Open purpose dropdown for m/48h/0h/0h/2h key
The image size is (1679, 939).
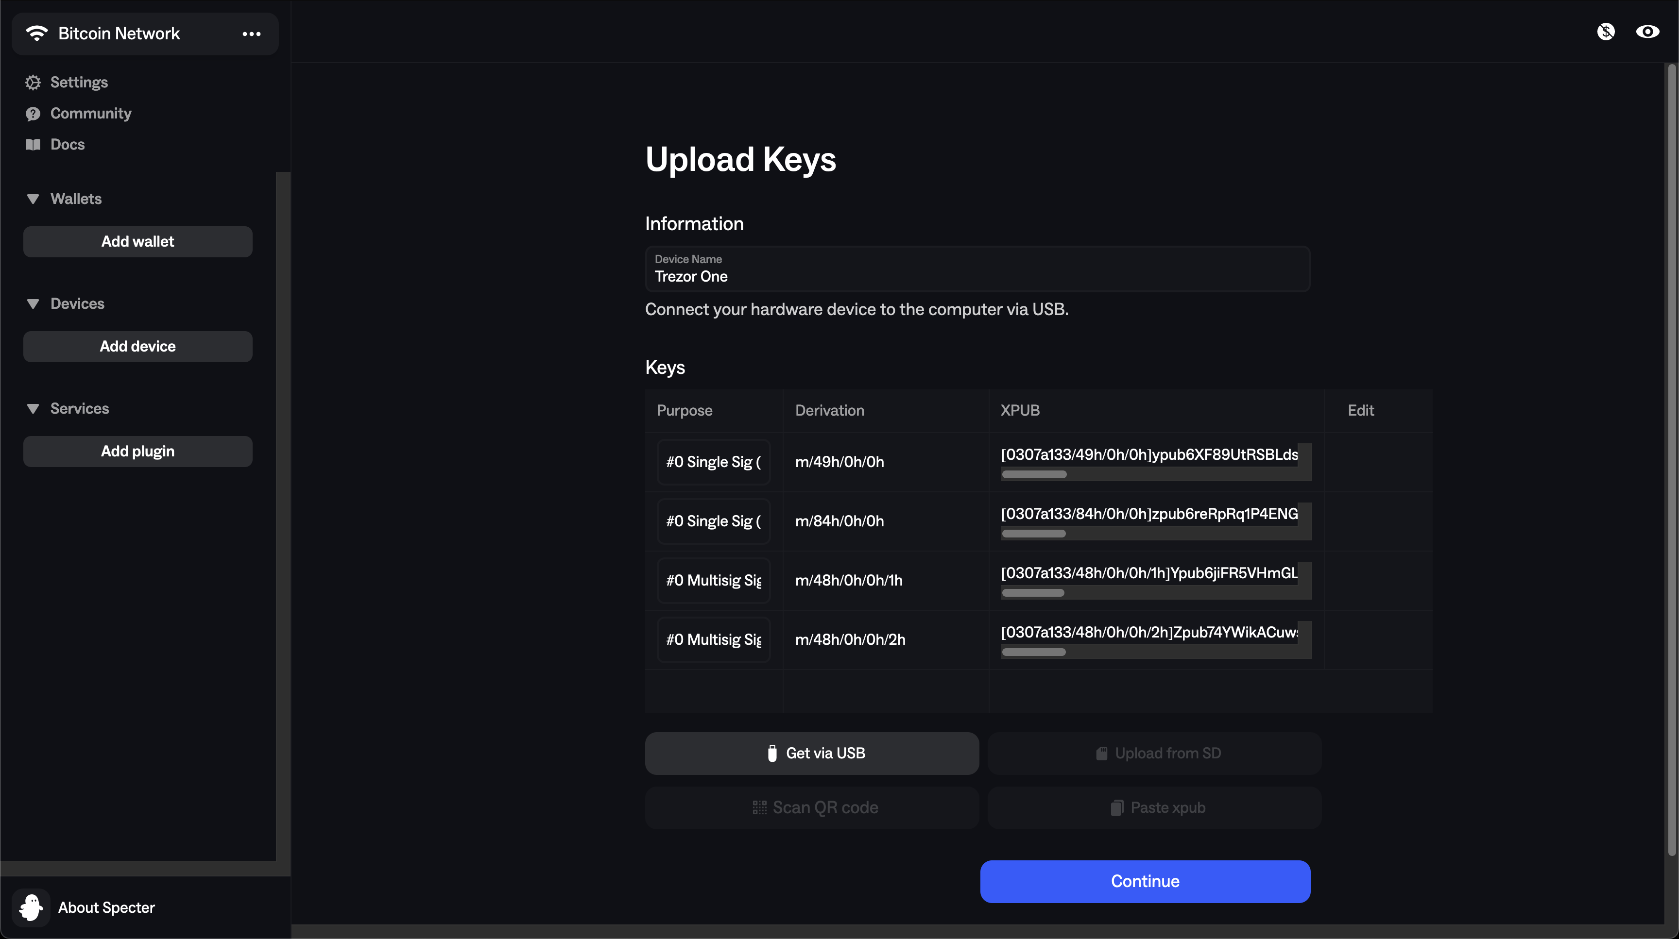[714, 640]
